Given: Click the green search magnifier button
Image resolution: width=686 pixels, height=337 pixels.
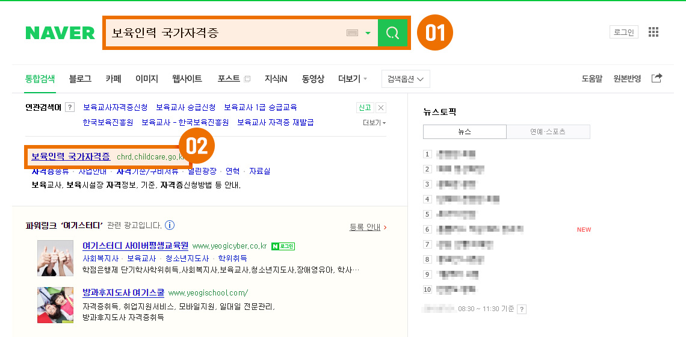Looking at the screenshot, I should tap(392, 32).
